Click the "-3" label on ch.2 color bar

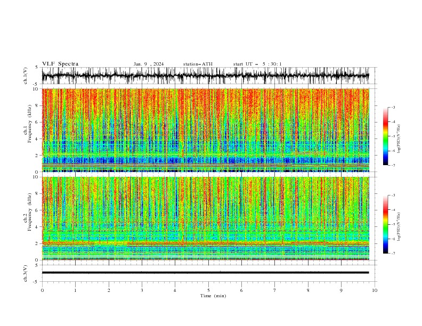point(393,195)
